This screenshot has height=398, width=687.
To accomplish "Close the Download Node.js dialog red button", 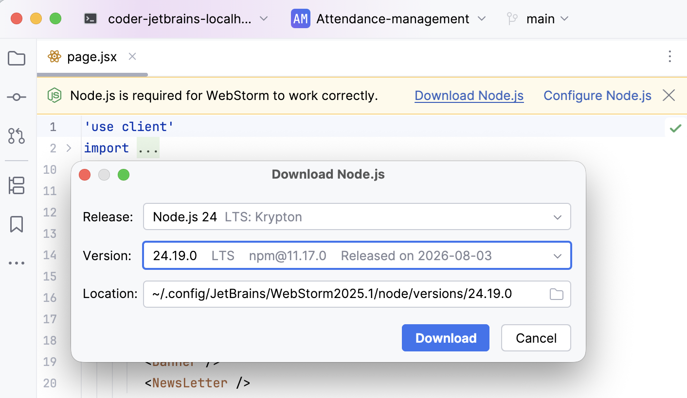I will click(85, 175).
